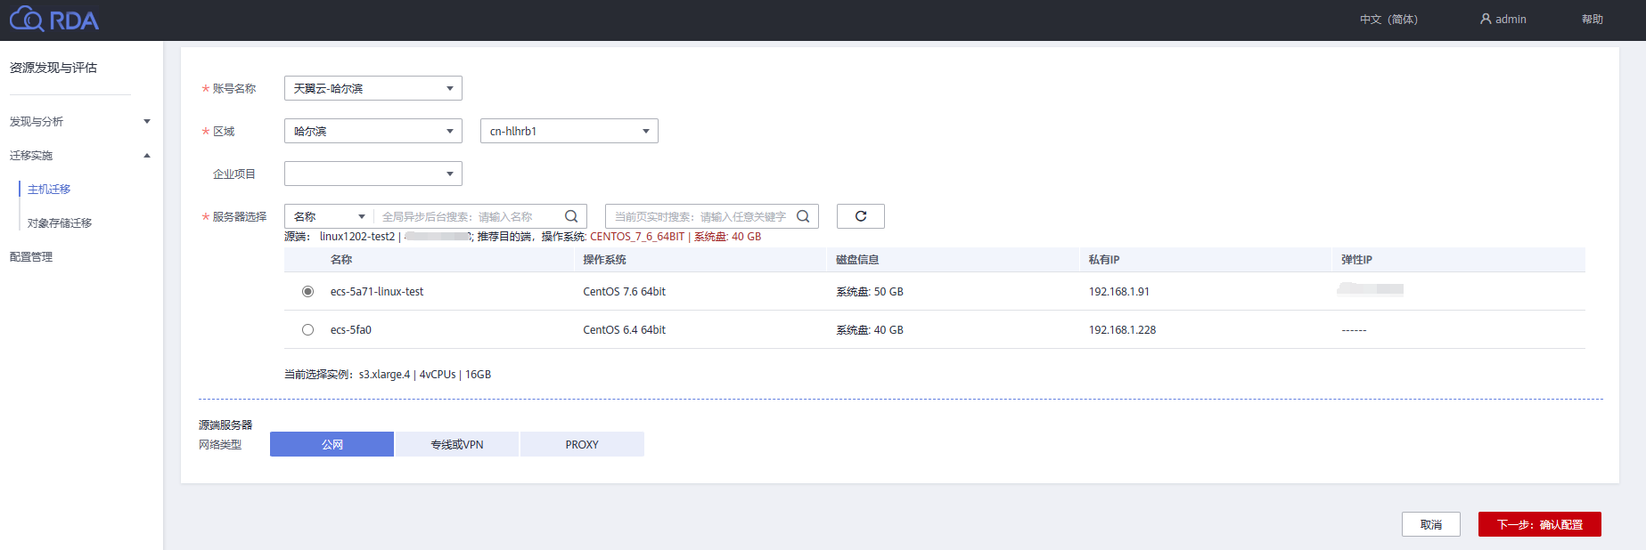Refresh the server list
Image resolution: width=1646 pixels, height=550 pixels.
coord(860,216)
